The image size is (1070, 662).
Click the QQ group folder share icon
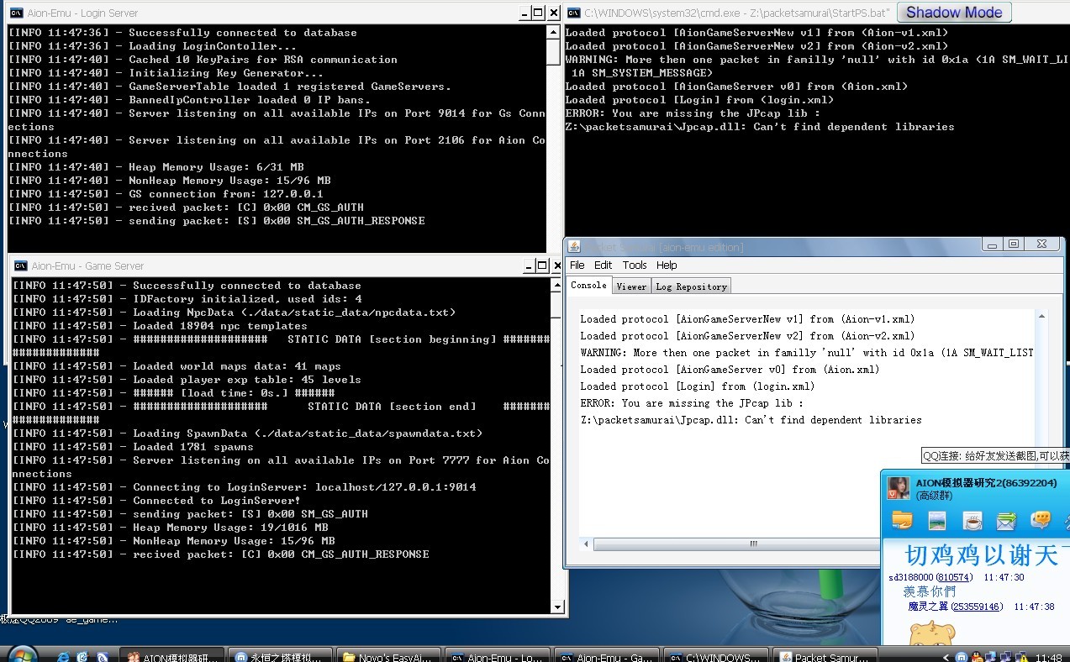pyautogui.click(x=902, y=520)
